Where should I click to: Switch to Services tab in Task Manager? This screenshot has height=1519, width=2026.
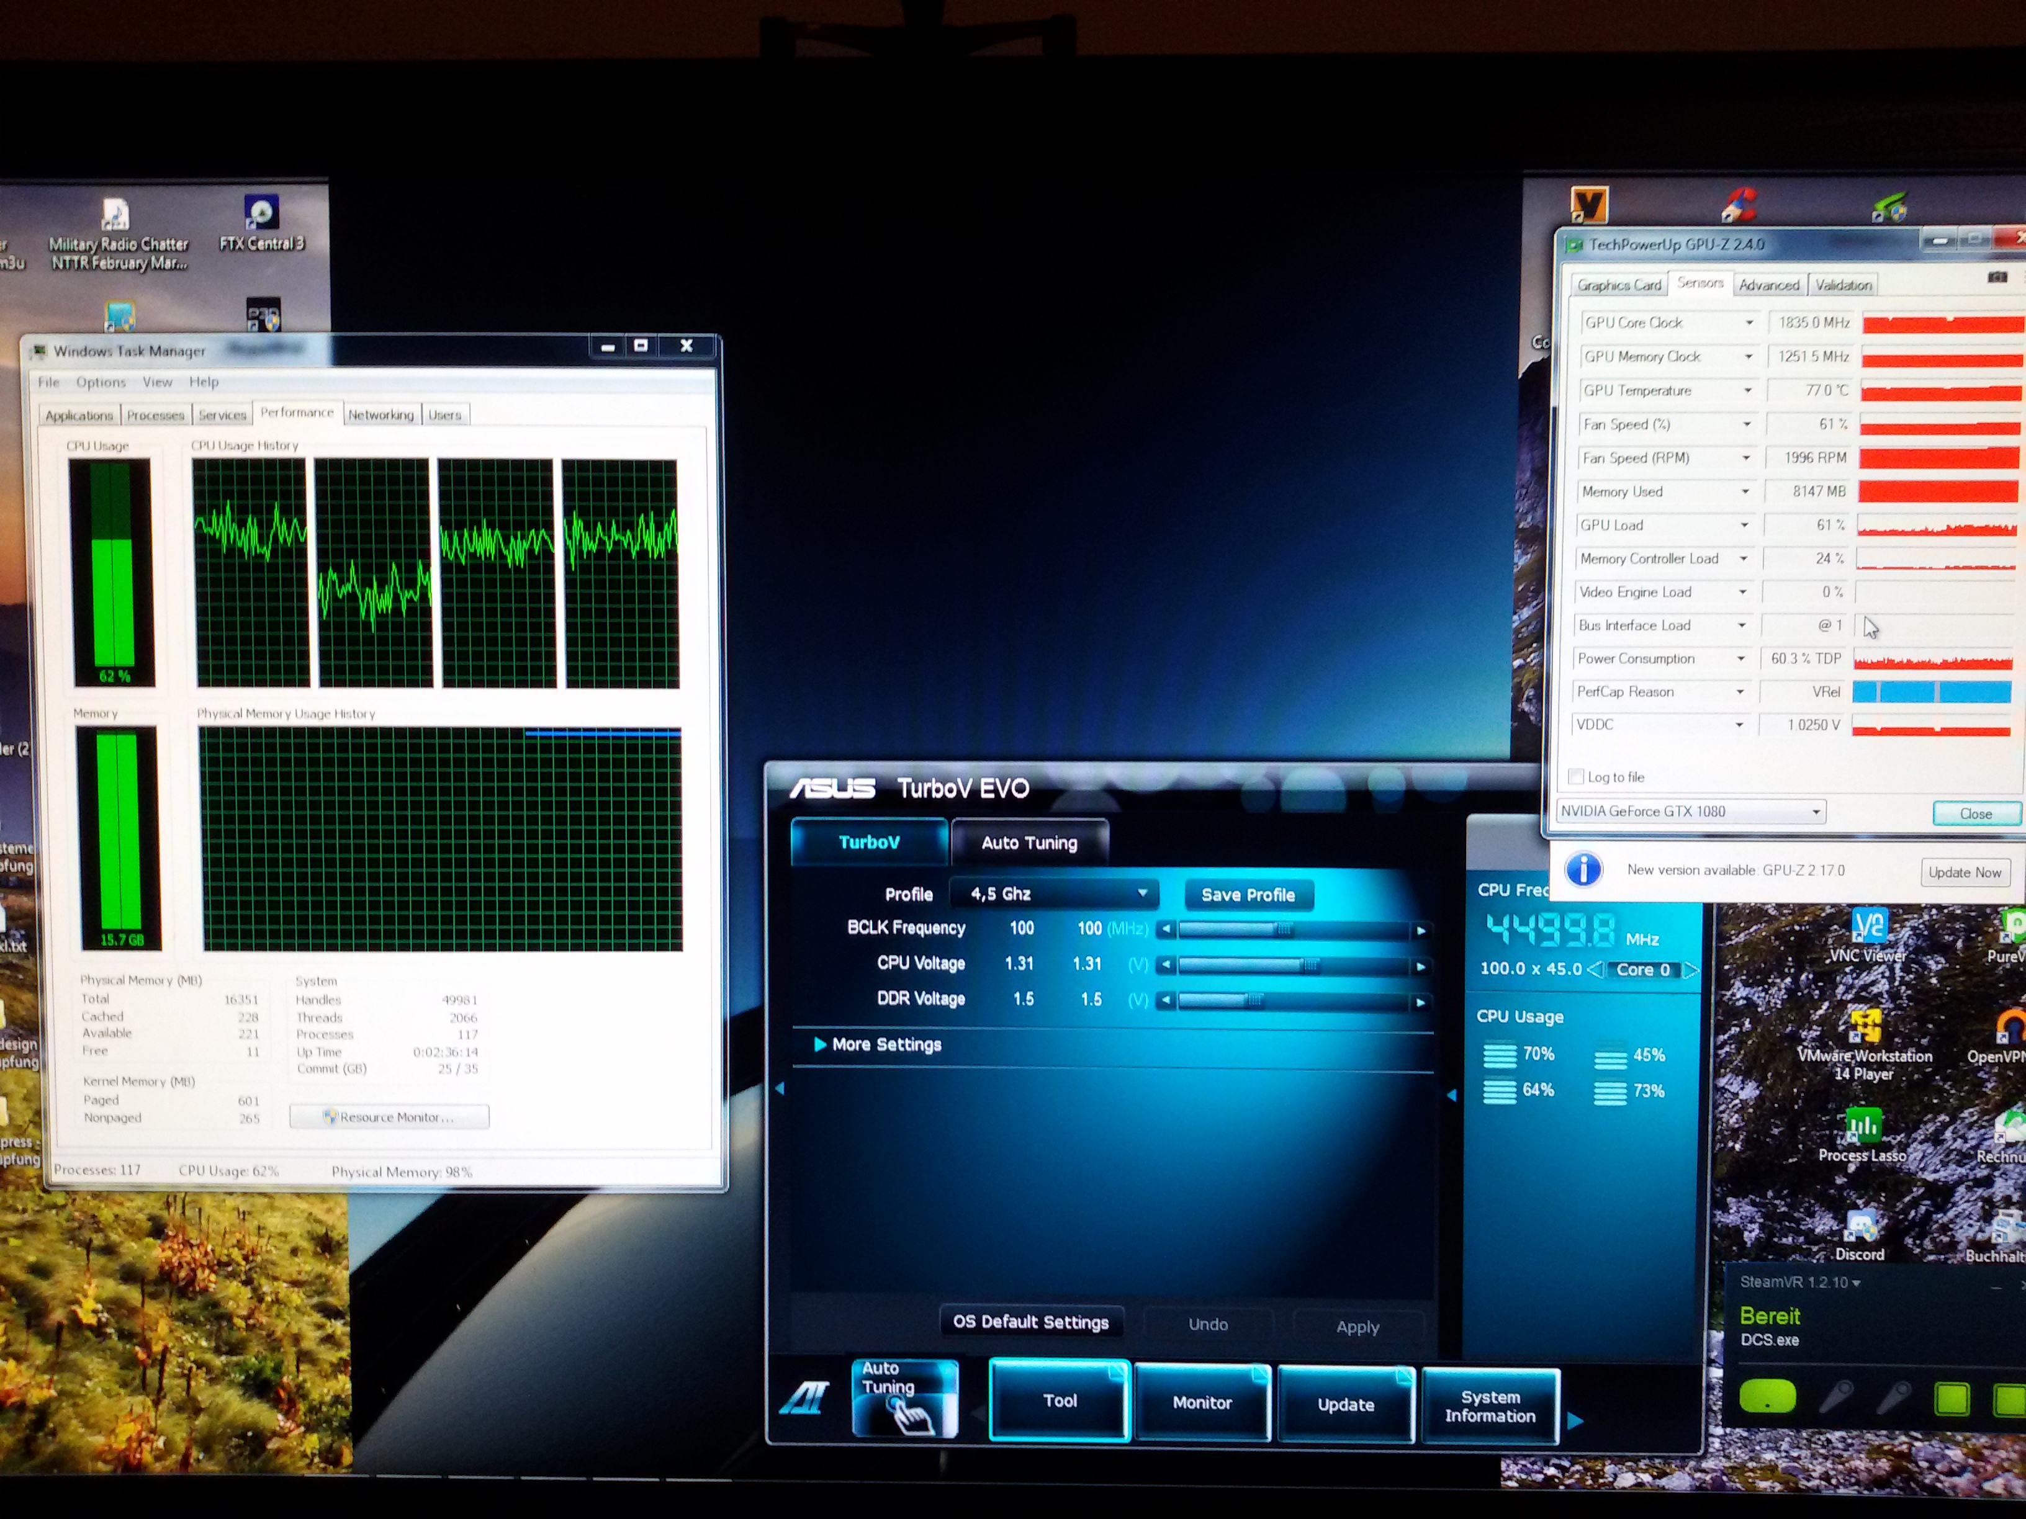click(x=223, y=414)
